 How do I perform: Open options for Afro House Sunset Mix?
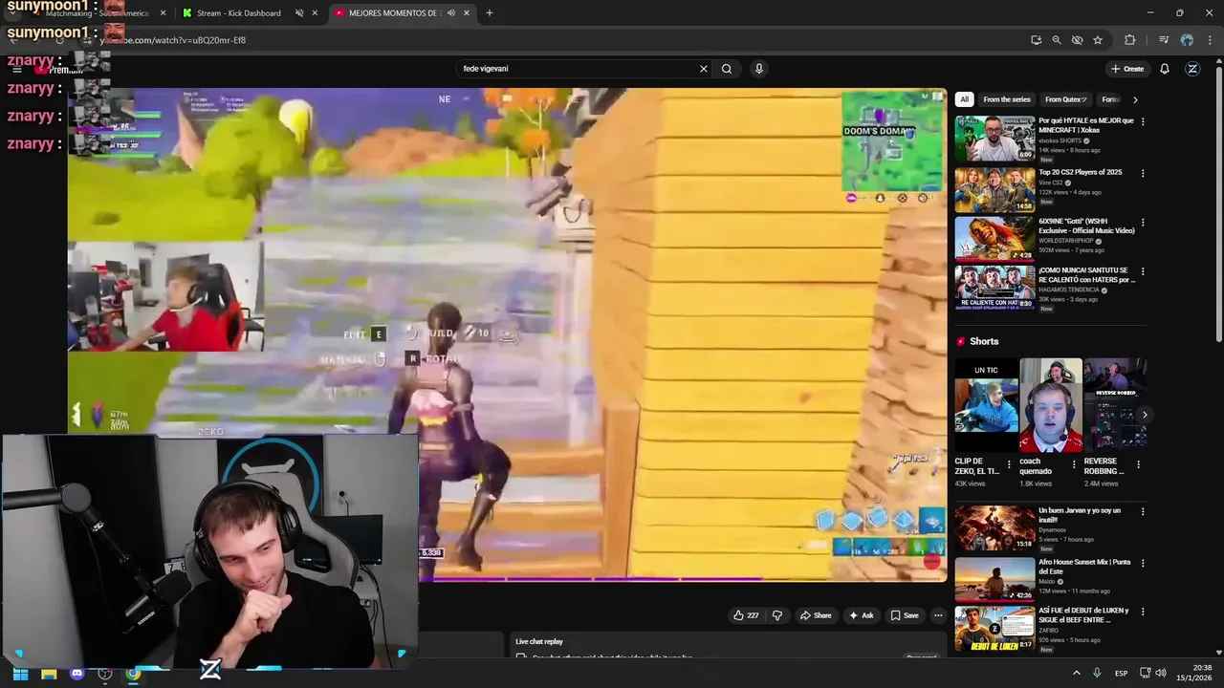[1143, 562]
